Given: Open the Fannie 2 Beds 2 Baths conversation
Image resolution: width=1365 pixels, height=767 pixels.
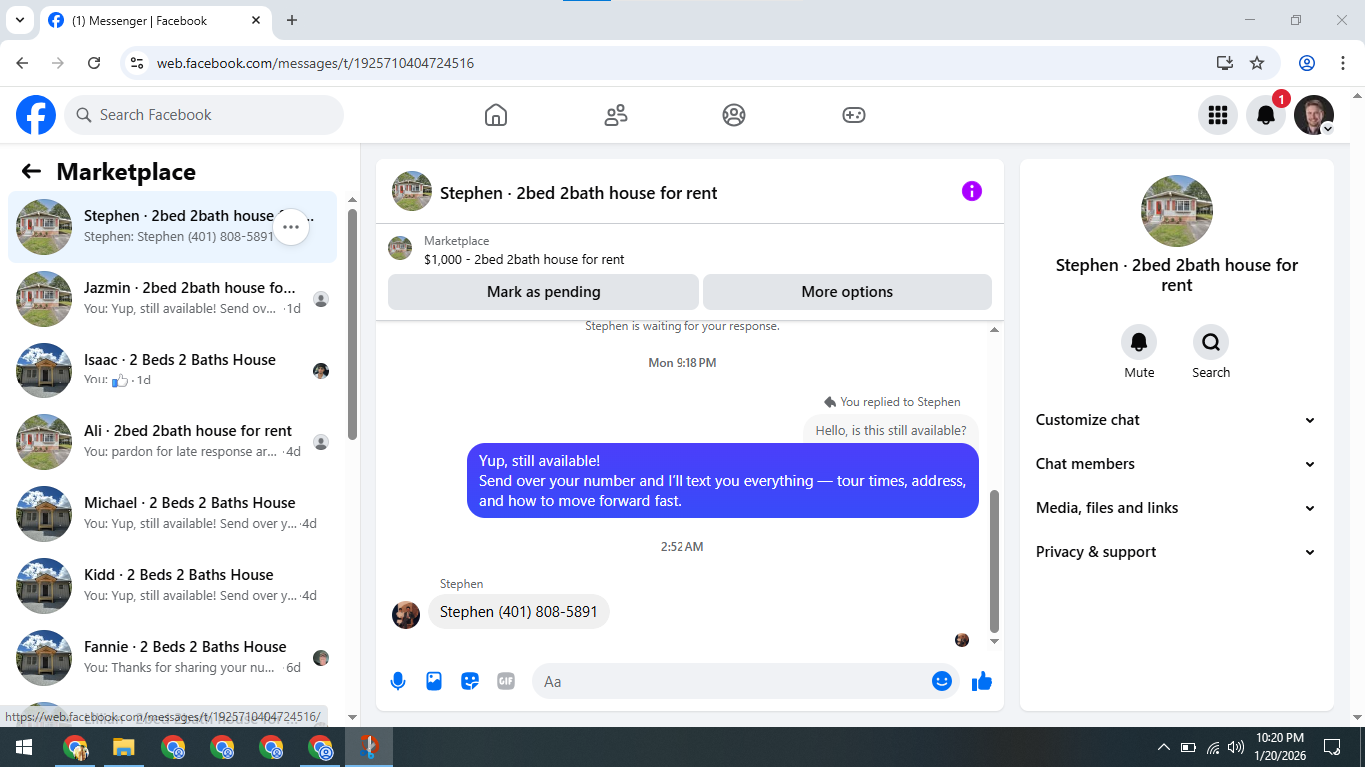Looking at the screenshot, I should pyautogui.click(x=172, y=658).
